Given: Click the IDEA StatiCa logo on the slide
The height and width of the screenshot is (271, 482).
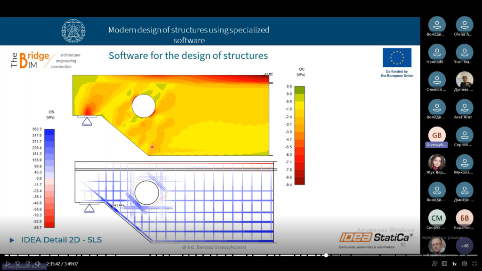Looking at the screenshot, I should [376, 238].
